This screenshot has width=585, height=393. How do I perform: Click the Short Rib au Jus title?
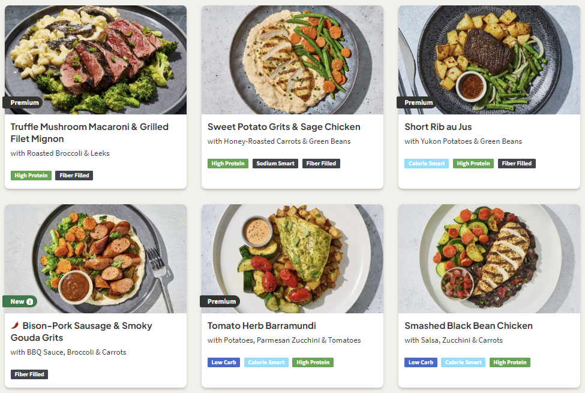click(x=438, y=127)
